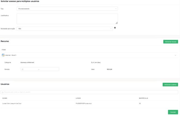This screenshot has width=180, height=115.
Task: Click the Acesso a Internet category text
Action: 27,62
